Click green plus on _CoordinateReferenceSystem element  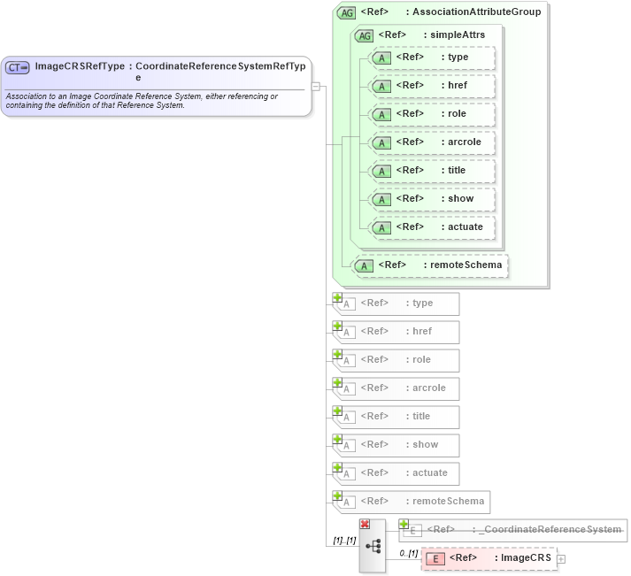(x=404, y=524)
